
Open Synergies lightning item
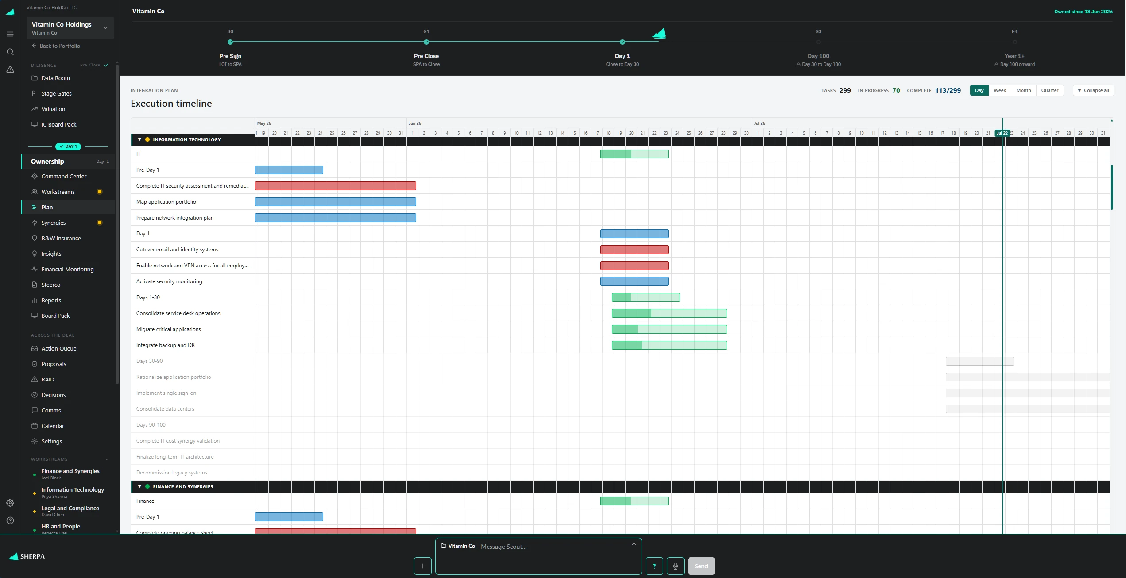(x=68, y=223)
